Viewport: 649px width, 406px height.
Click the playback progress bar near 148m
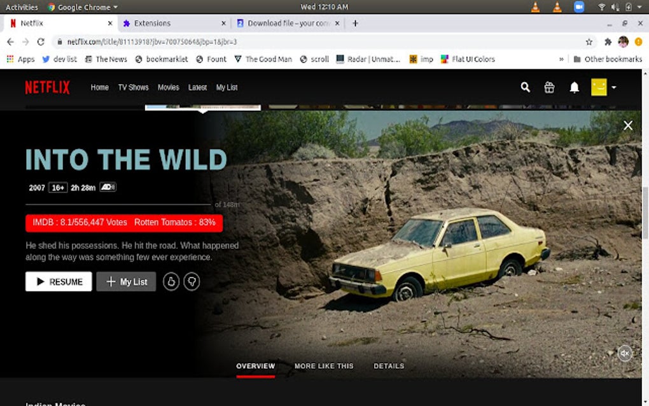tap(210, 205)
